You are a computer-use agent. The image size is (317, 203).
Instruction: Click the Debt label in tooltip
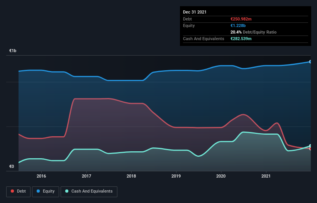[187, 19]
